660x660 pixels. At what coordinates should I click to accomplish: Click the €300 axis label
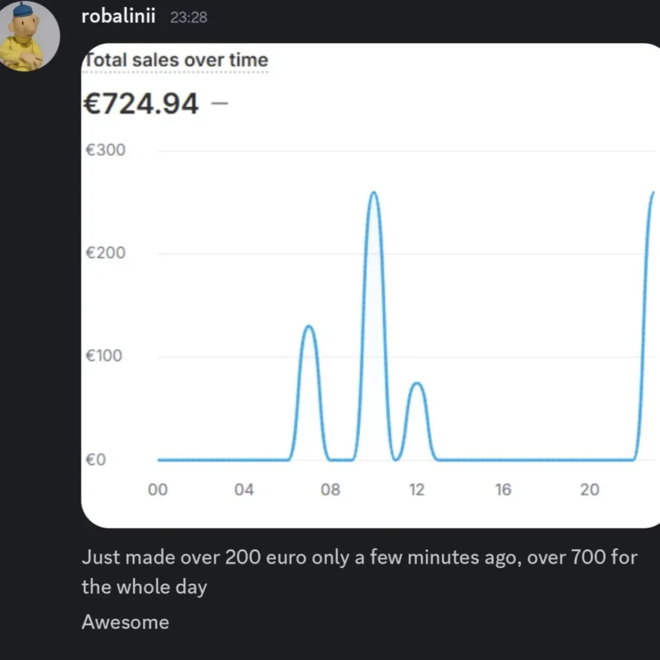(x=106, y=150)
